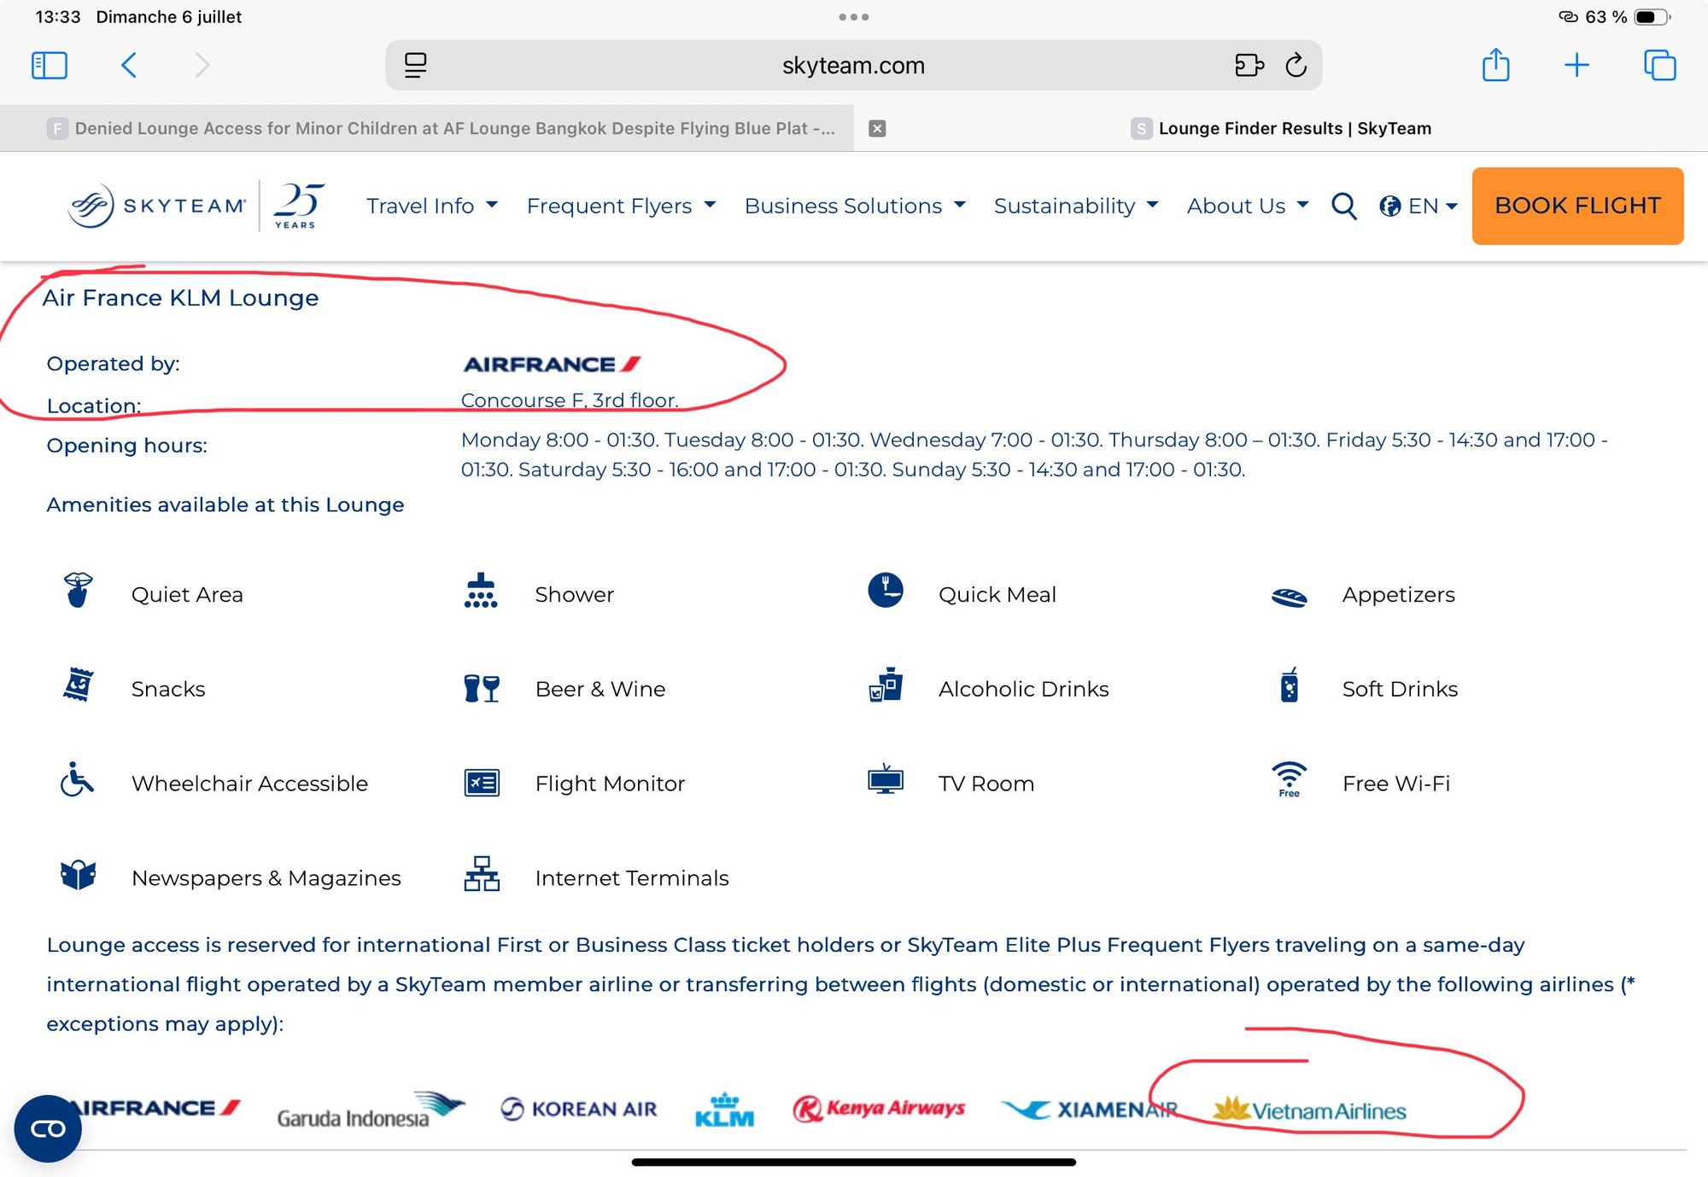This screenshot has width=1708, height=1177.
Task: Tap the page reload icon
Action: pos(1296,66)
